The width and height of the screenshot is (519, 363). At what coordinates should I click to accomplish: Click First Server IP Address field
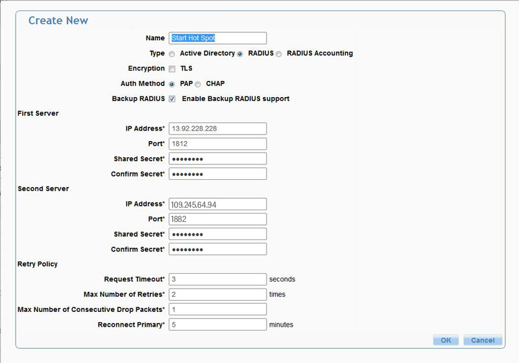tap(217, 129)
